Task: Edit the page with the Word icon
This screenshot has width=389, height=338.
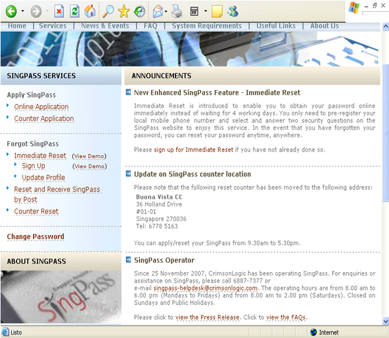Action: coord(194,11)
